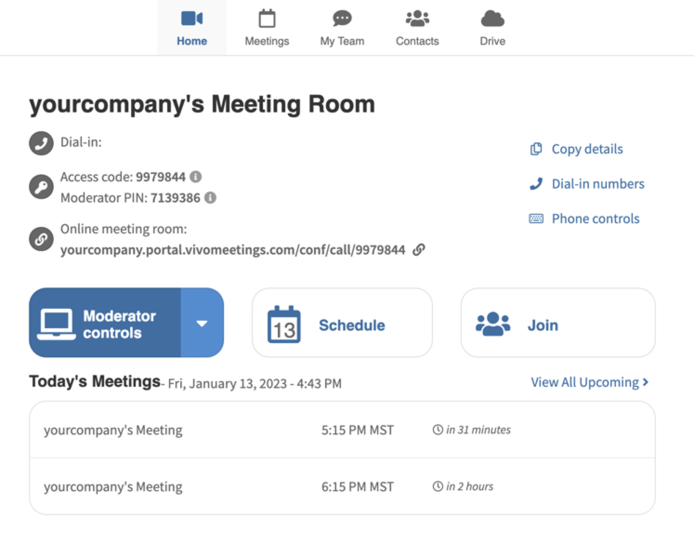Viewport: 694px width, 557px height.
Task: Open Dial-in numbers
Action: (598, 184)
